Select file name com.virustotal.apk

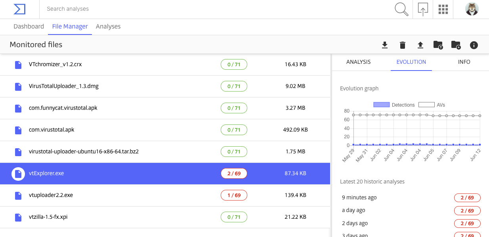tap(52, 130)
